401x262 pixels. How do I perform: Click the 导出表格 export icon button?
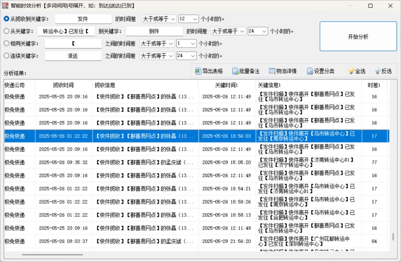coord(209,71)
